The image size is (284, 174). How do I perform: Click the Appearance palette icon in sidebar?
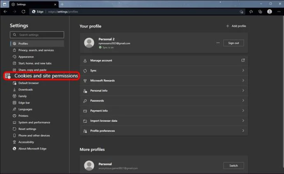[14, 57]
